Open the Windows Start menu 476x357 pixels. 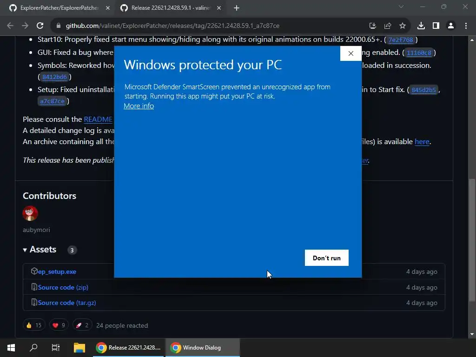(11, 348)
